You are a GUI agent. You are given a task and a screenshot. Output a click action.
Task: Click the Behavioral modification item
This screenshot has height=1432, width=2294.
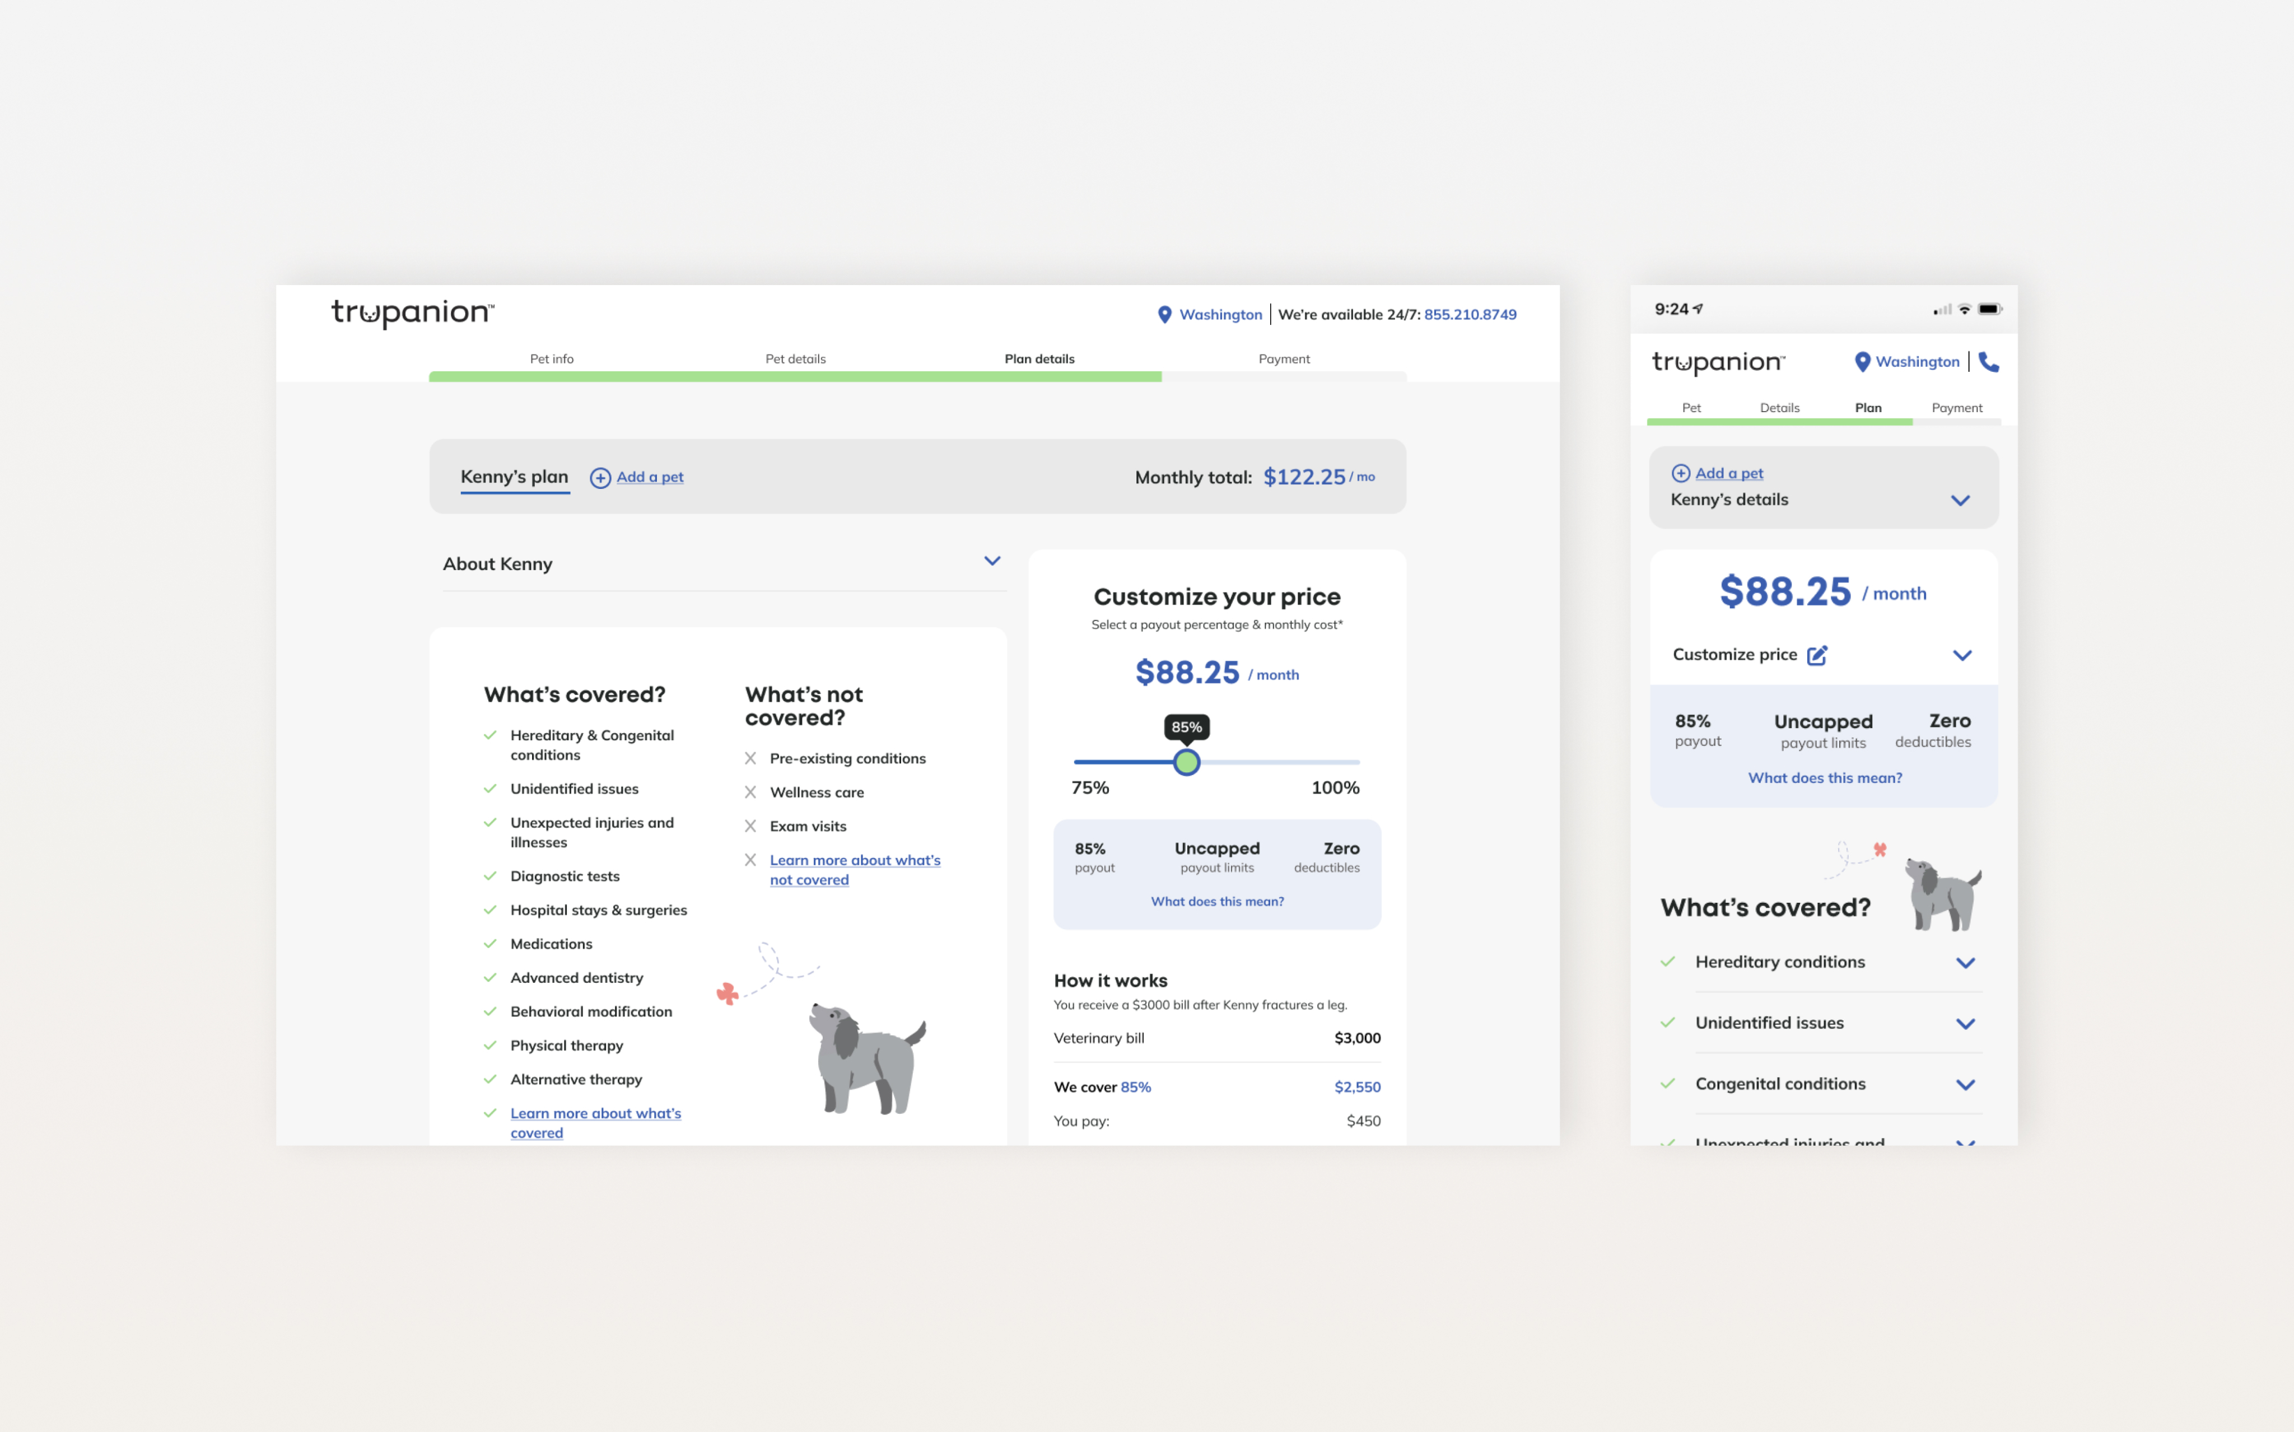pyautogui.click(x=591, y=1013)
